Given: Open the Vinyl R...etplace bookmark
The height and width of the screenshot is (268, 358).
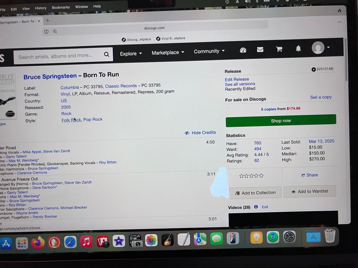Looking at the screenshot, I should (170, 38).
